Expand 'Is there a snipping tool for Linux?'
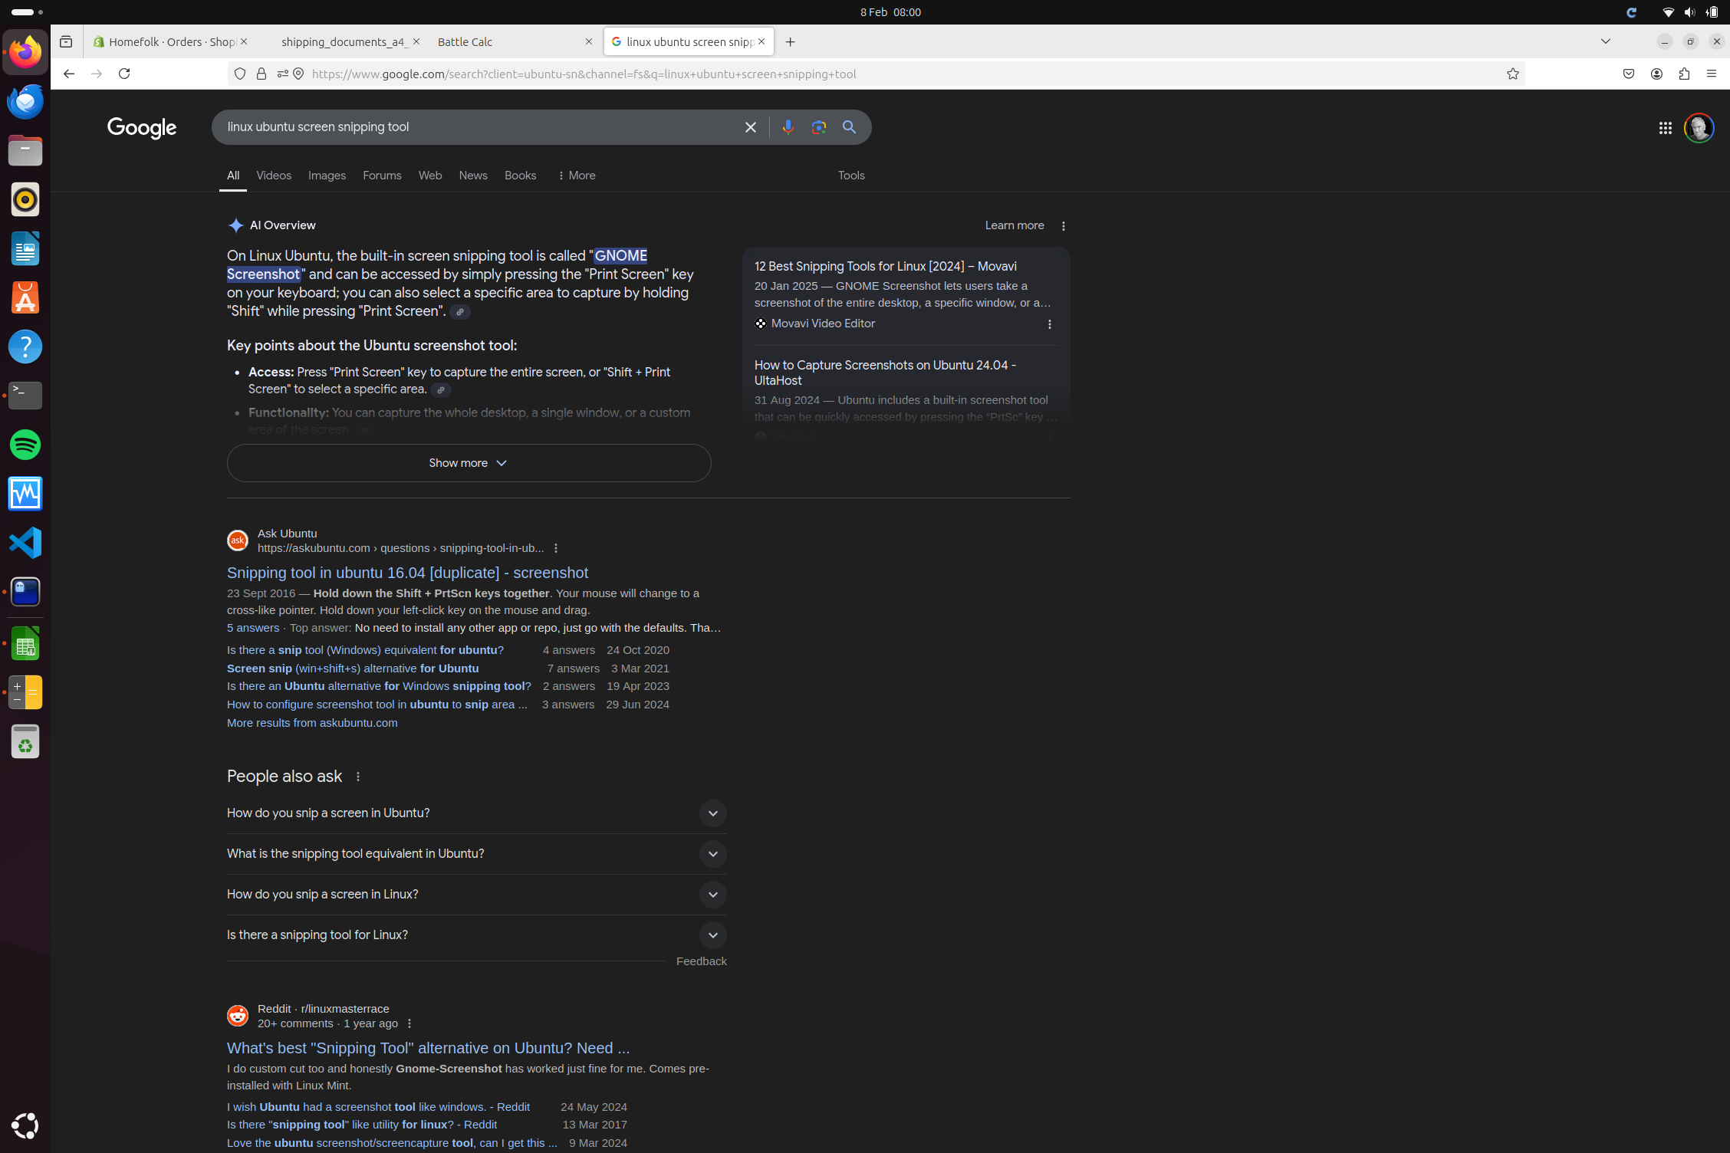 (x=476, y=935)
